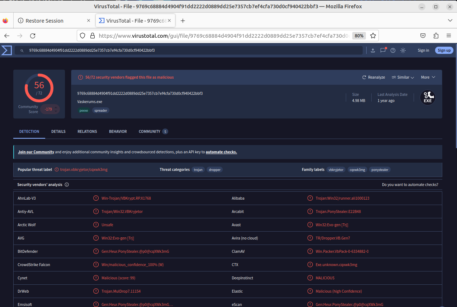Viewport: 457px width, 307px height.
Task: Click the Sign up button
Action: [444, 50]
